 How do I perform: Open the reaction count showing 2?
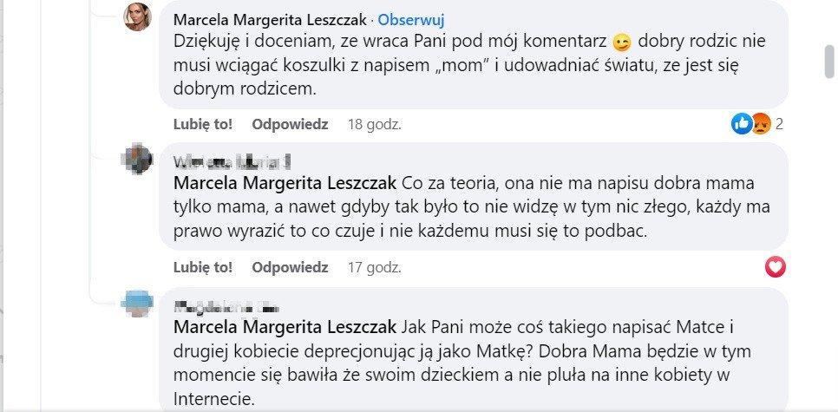(x=779, y=124)
